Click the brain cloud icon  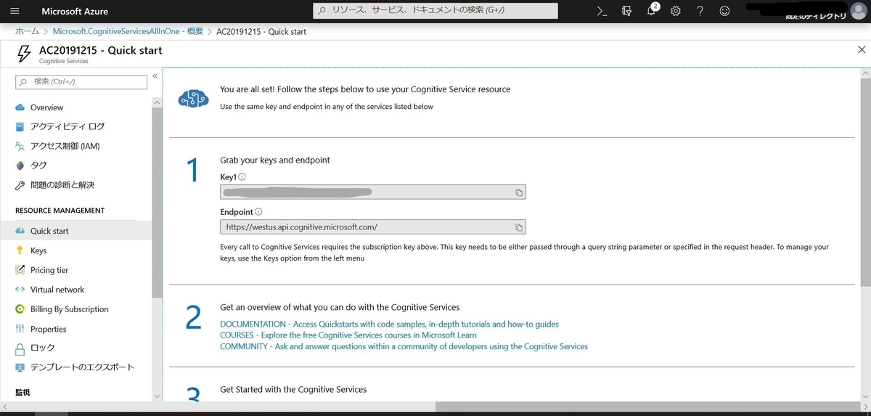tap(193, 99)
